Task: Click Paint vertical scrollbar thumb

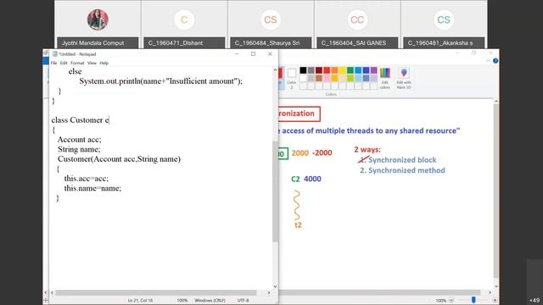Action: [x=496, y=191]
